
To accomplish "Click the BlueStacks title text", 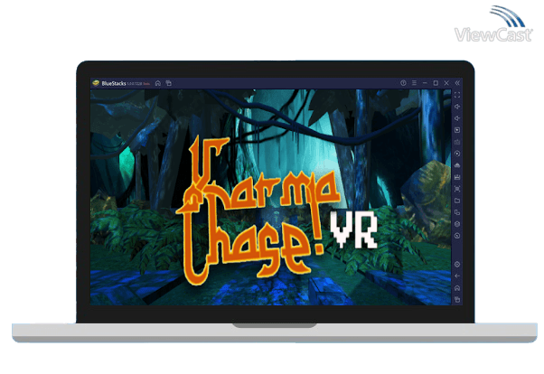I will pos(114,83).
